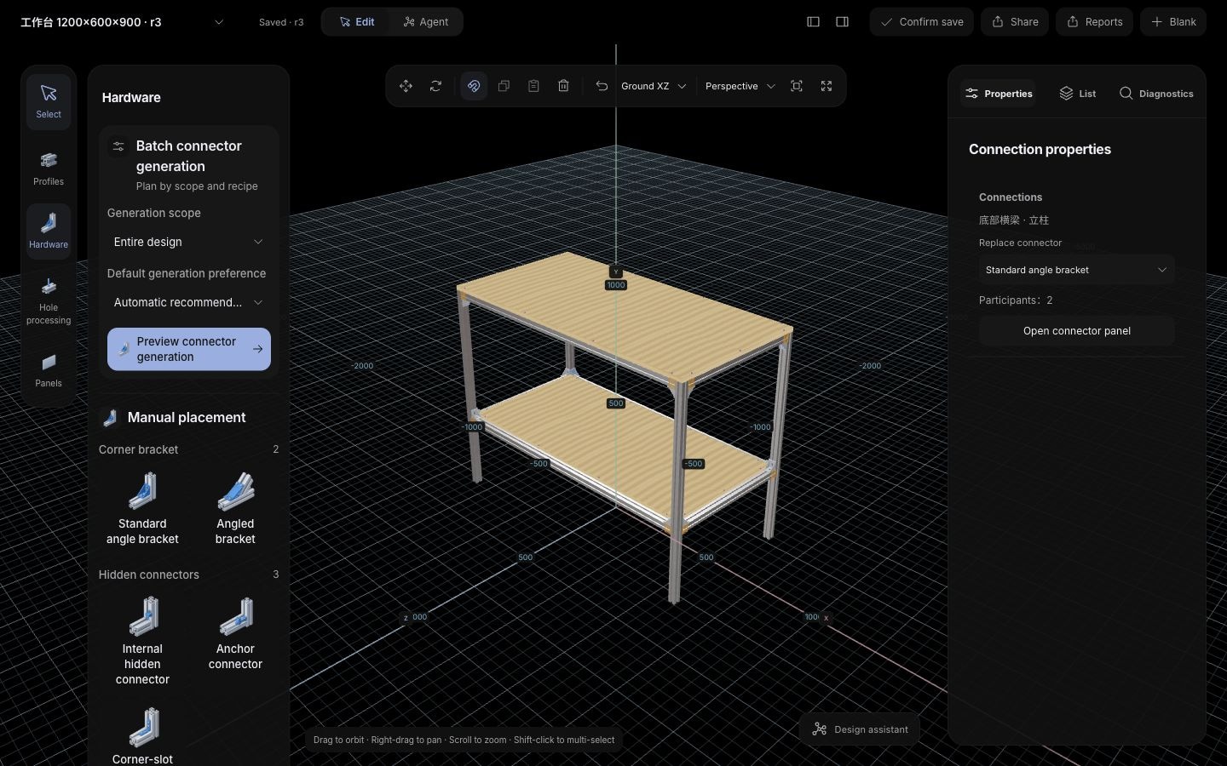Toggle the snap magnet icon
The height and width of the screenshot is (766, 1227).
tap(474, 86)
